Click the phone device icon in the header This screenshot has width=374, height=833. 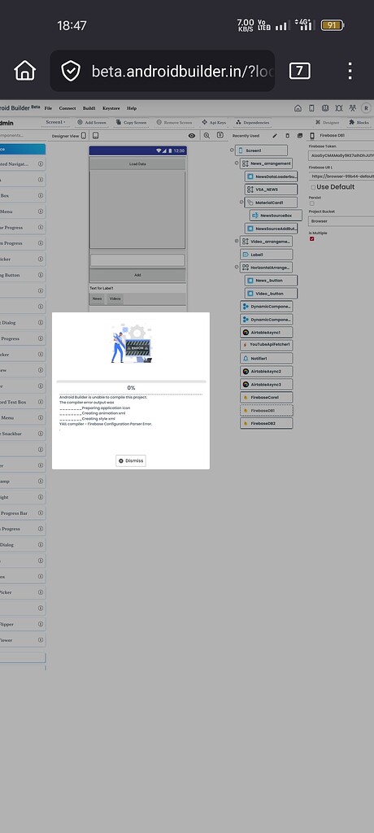(312, 108)
